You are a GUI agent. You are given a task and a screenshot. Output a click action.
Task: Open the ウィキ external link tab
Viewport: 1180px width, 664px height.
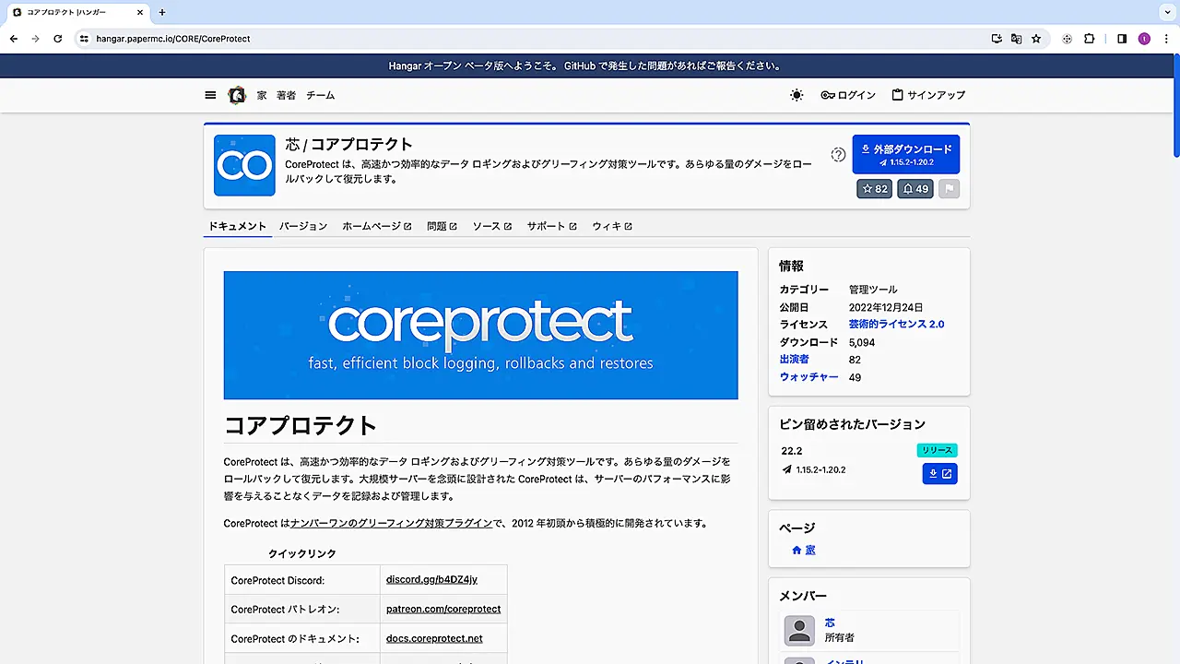[x=611, y=226]
